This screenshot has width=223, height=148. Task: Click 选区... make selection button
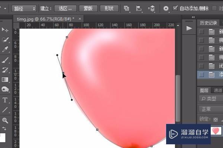[65, 9]
